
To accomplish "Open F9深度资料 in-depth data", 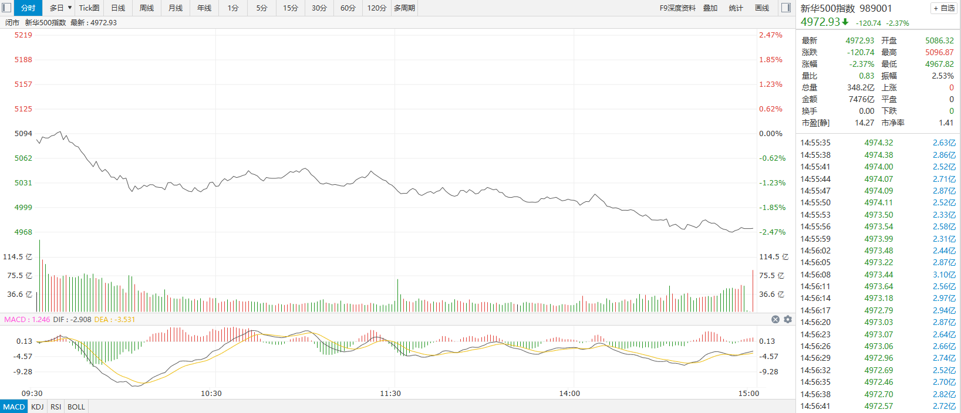I will pos(677,8).
